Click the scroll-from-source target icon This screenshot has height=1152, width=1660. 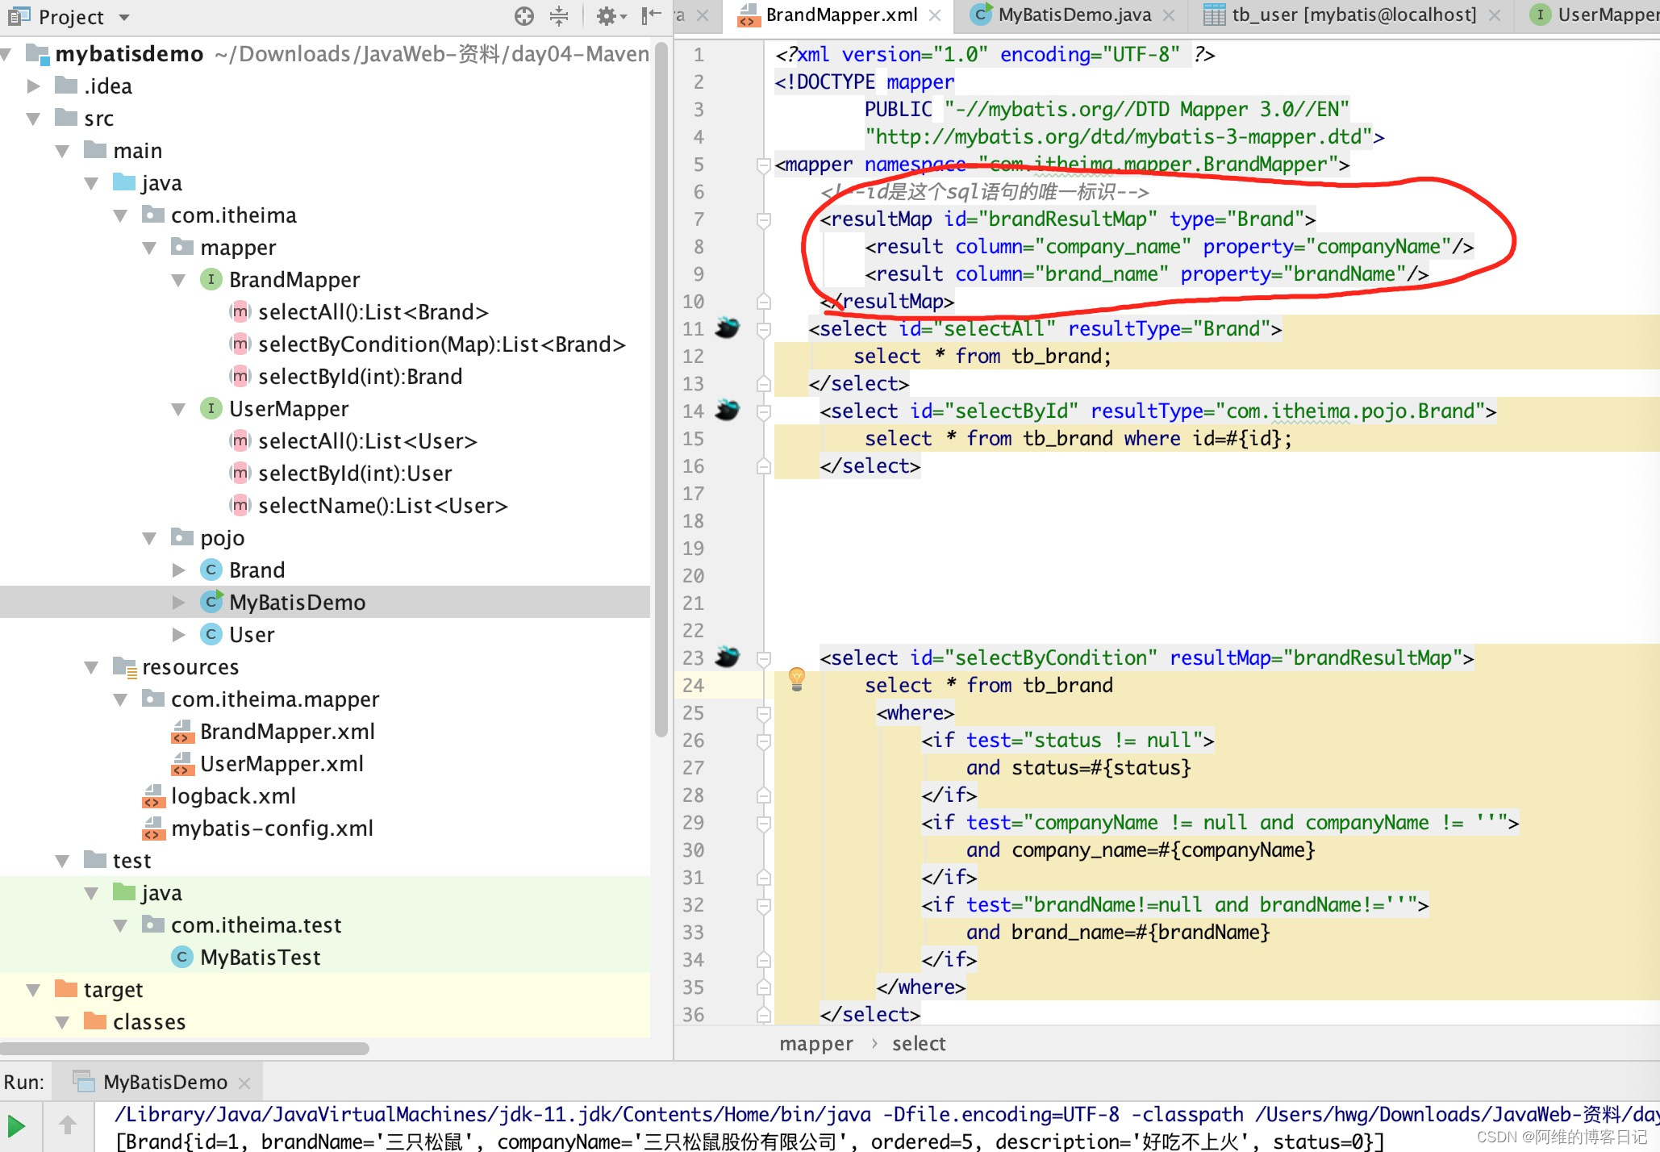pyautogui.click(x=524, y=16)
